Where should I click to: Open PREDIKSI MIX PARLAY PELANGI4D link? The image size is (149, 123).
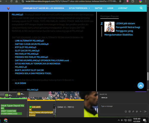[32, 57]
